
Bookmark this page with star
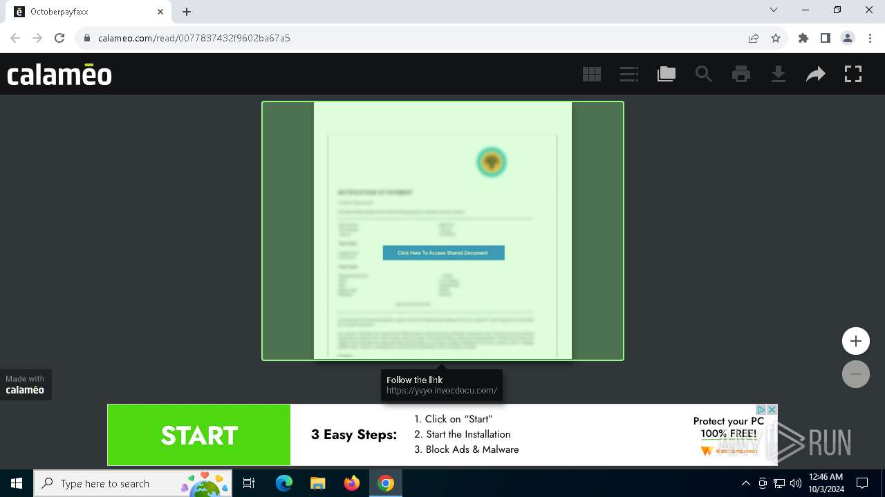point(776,38)
